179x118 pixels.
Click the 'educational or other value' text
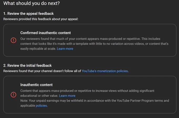point(39,96)
